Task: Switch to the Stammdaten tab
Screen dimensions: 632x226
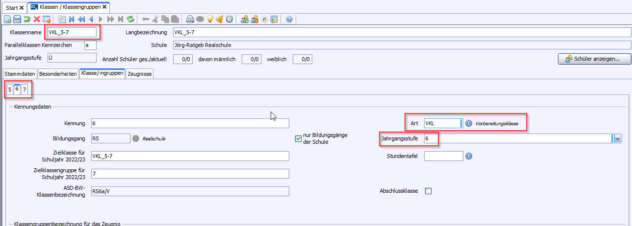Action: click(x=20, y=74)
